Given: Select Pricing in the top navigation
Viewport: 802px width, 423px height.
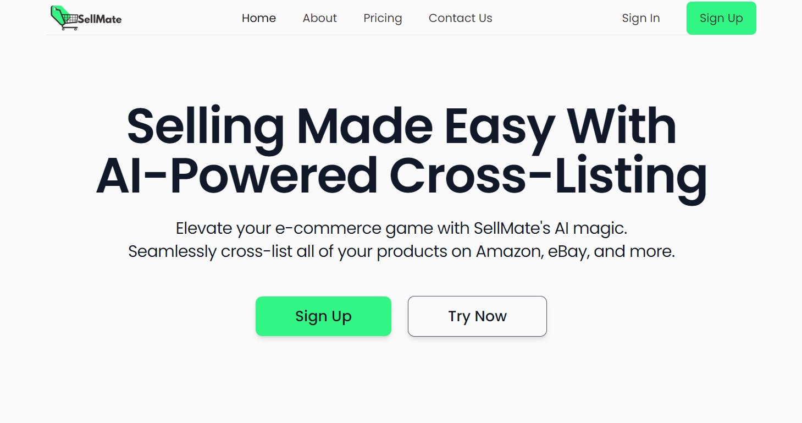Looking at the screenshot, I should (x=383, y=18).
